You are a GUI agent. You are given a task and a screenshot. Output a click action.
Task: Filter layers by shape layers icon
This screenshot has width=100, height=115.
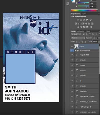[93, 34]
